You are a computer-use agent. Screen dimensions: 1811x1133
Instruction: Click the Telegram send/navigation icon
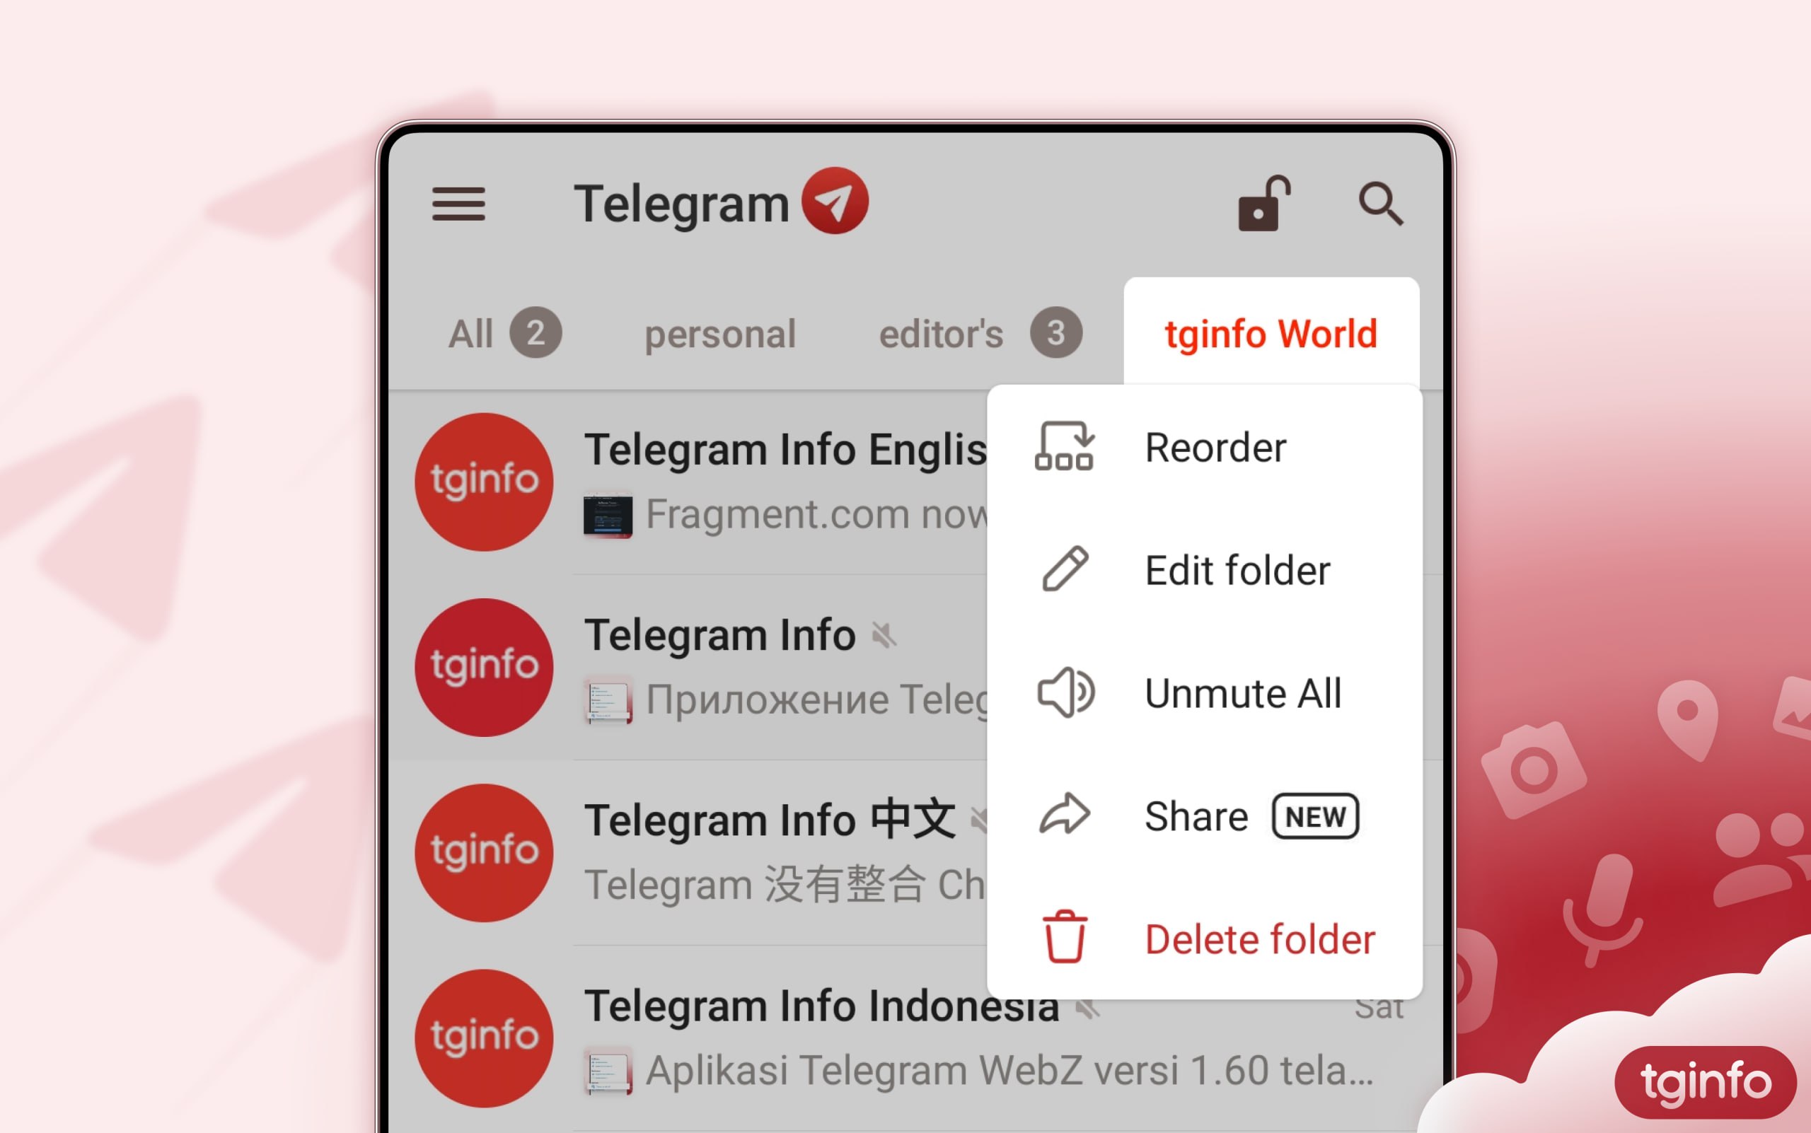click(x=841, y=202)
